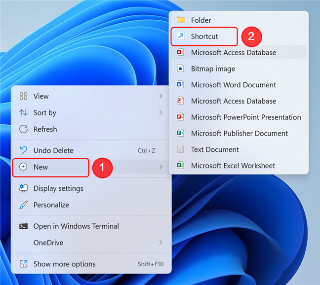Screen dimensions: 320x285
Task: Choose the Publisher Document icon
Action: [181, 134]
